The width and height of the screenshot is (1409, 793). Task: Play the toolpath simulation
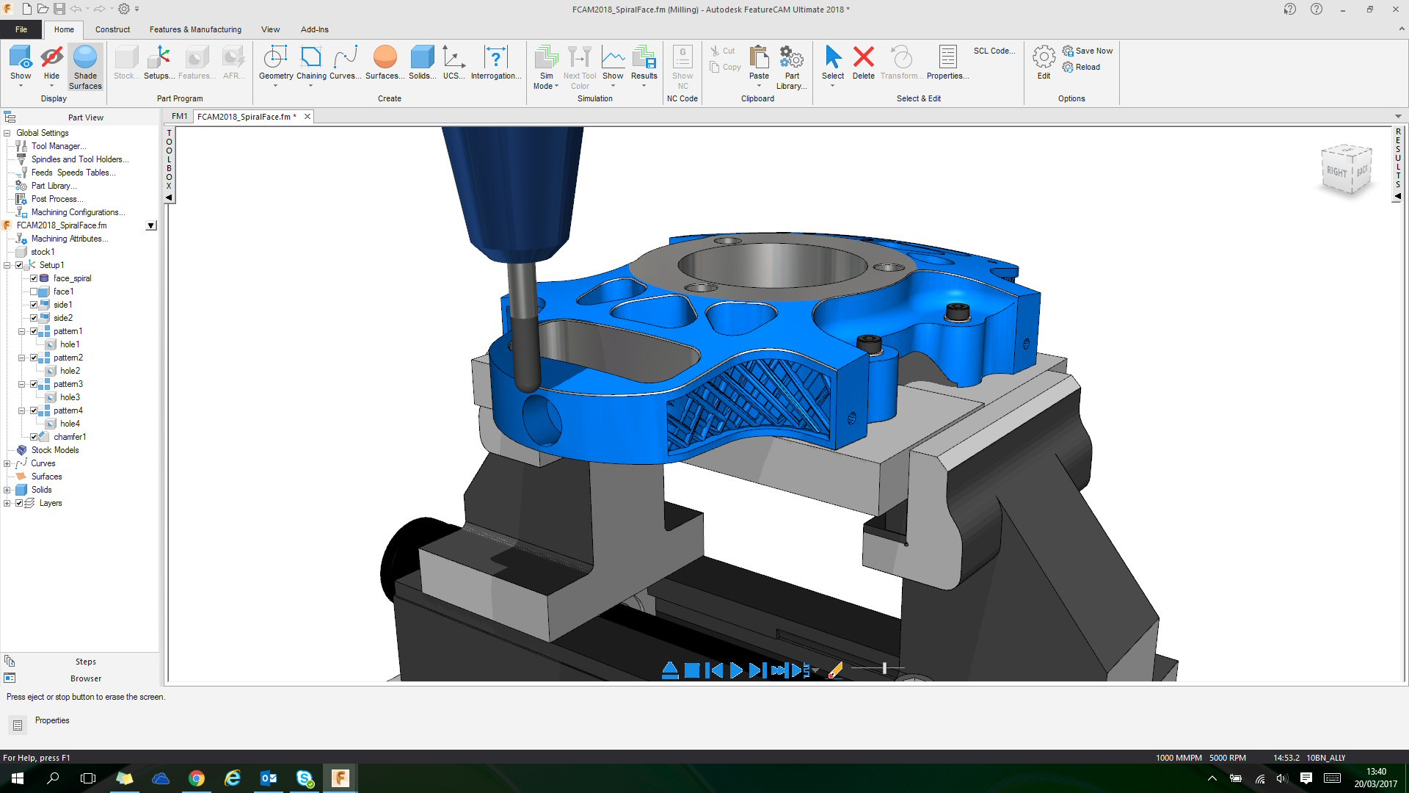pos(736,670)
